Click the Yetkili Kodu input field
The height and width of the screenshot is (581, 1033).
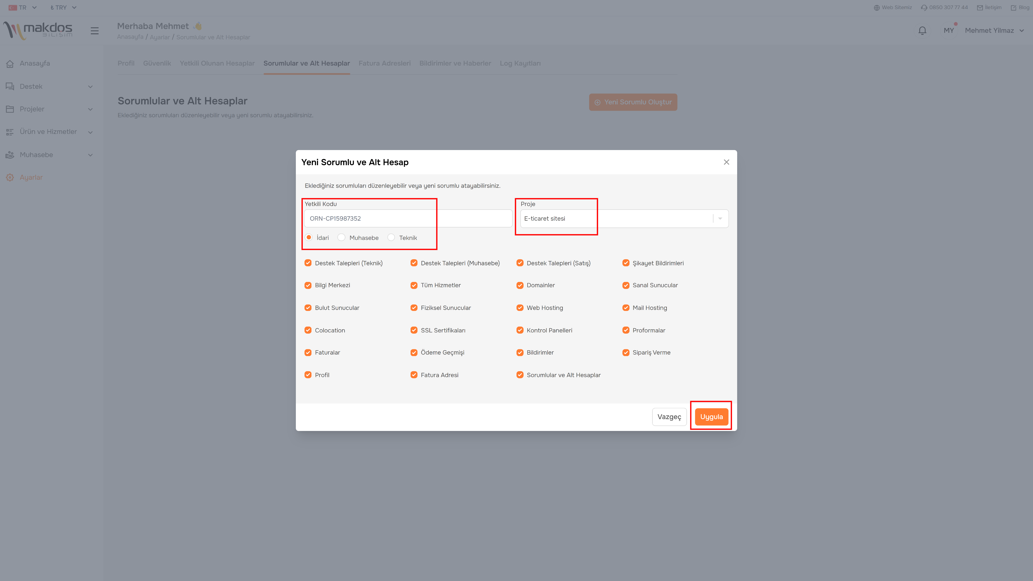pos(408,219)
